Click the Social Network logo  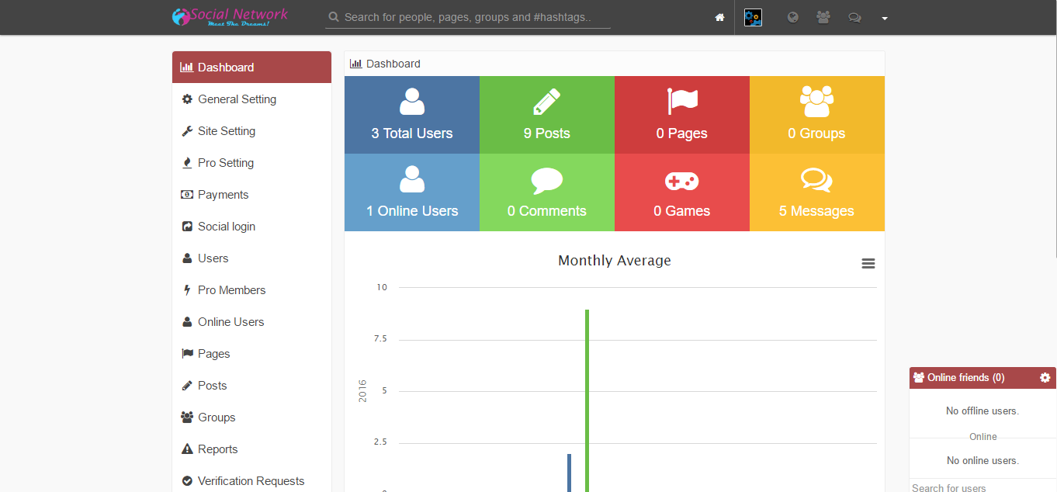click(230, 17)
